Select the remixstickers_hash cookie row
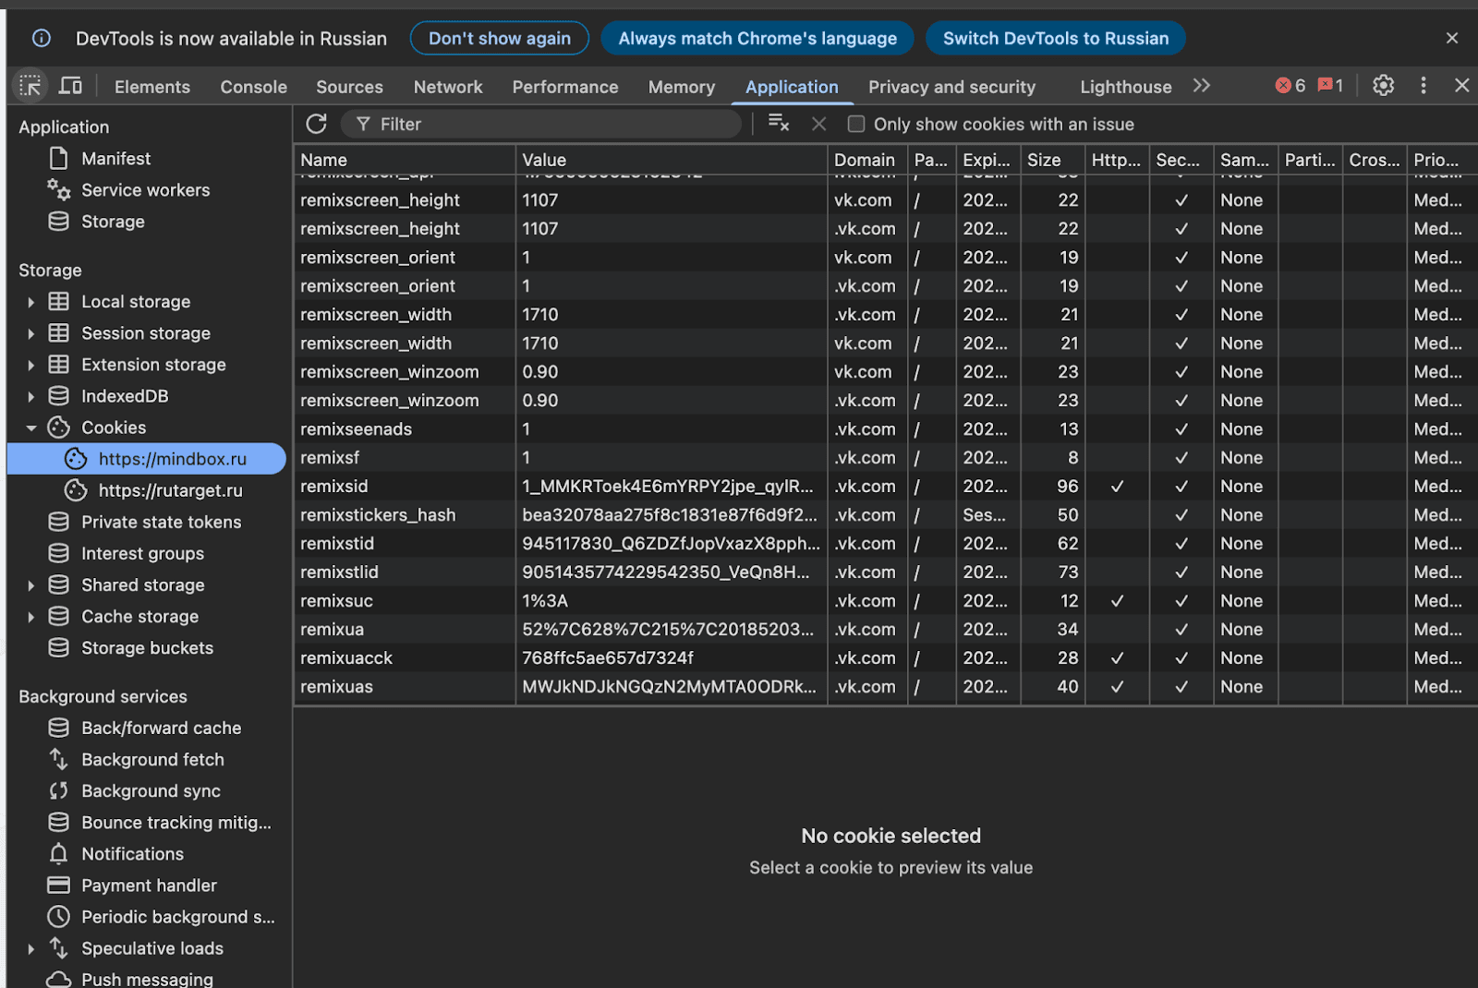The image size is (1478, 988). [x=885, y=515]
